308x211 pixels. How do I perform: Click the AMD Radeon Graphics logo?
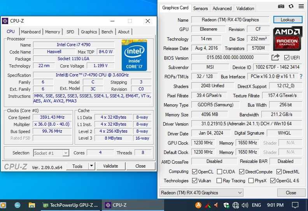point(287,38)
